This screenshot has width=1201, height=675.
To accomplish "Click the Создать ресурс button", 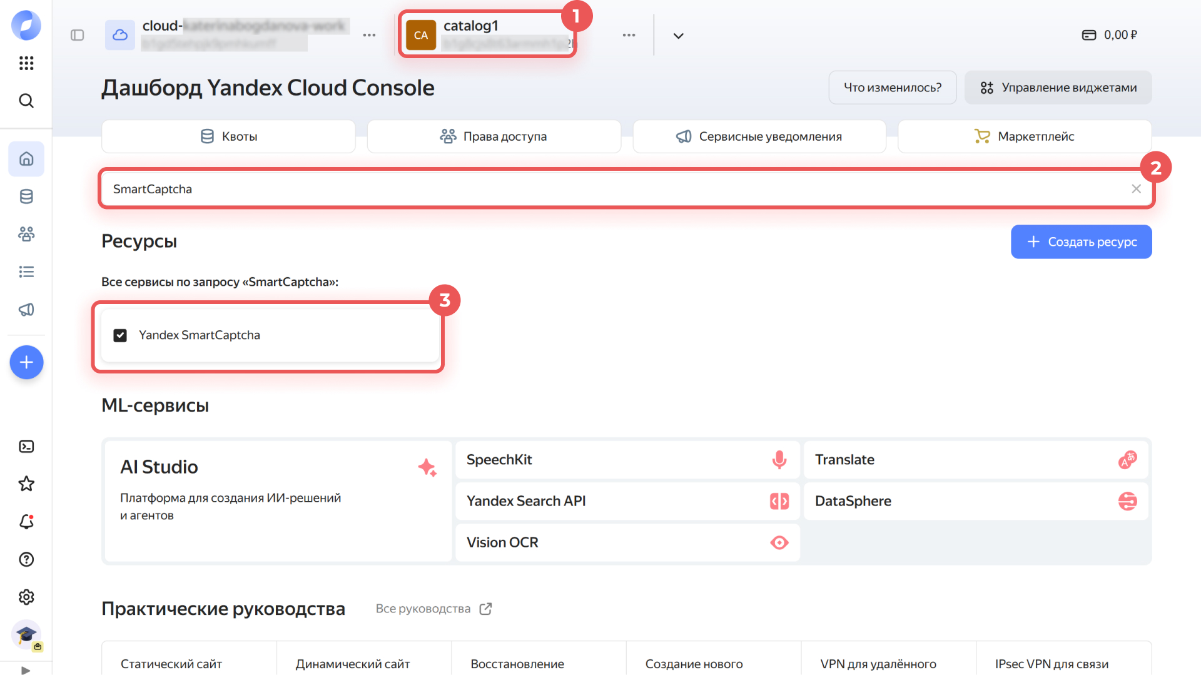I will 1081,241.
